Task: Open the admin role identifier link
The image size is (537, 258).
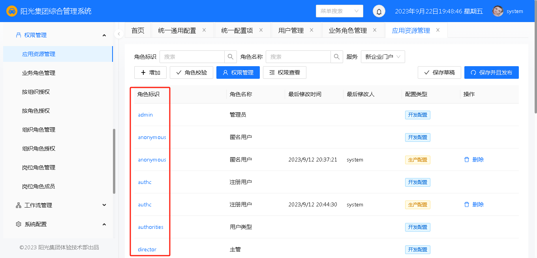Action: point(145,115)
